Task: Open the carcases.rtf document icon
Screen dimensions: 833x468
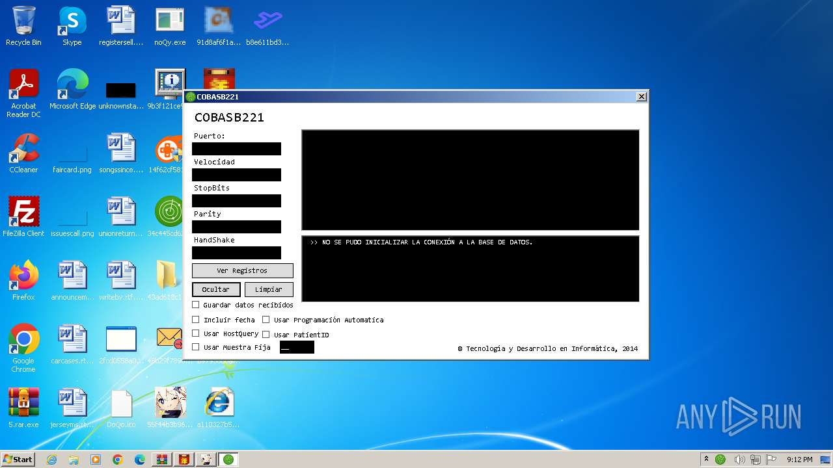Action: pos(72,344)
